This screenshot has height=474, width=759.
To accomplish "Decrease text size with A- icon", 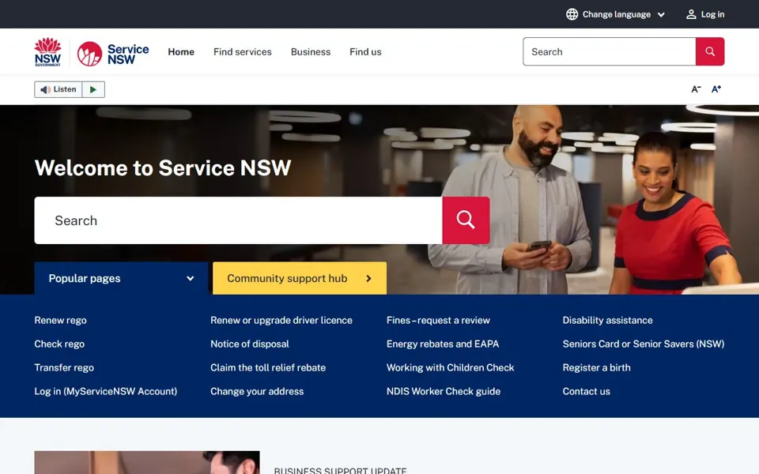I will pyautogui.click(x=696, y=89).
